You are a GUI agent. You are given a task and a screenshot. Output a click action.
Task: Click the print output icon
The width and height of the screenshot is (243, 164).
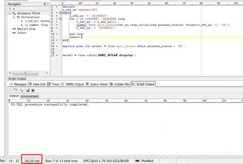[x=33, y=90]
